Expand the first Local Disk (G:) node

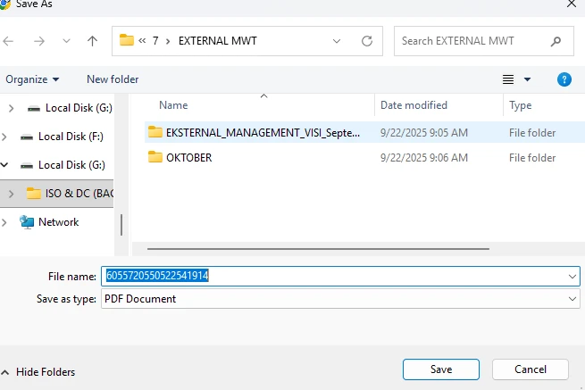pos(12,109)
